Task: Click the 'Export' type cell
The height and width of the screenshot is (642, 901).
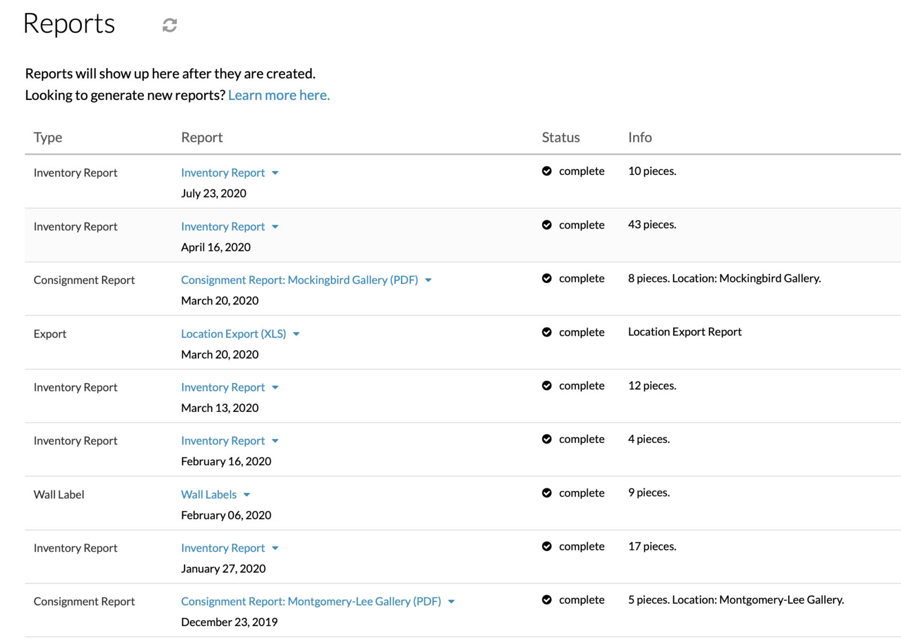Action: coord(50,334)
